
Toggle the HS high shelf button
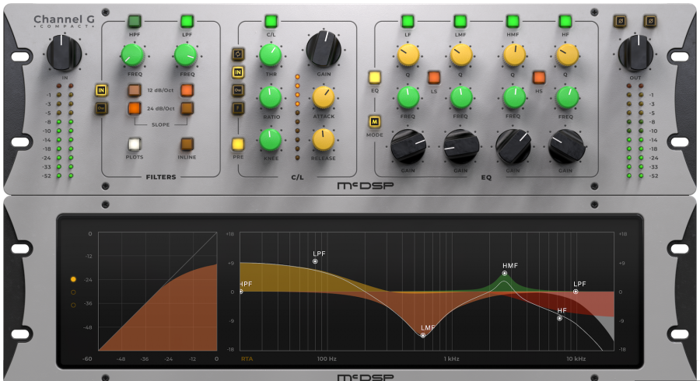pyautogui.click(x=539, y=78)
